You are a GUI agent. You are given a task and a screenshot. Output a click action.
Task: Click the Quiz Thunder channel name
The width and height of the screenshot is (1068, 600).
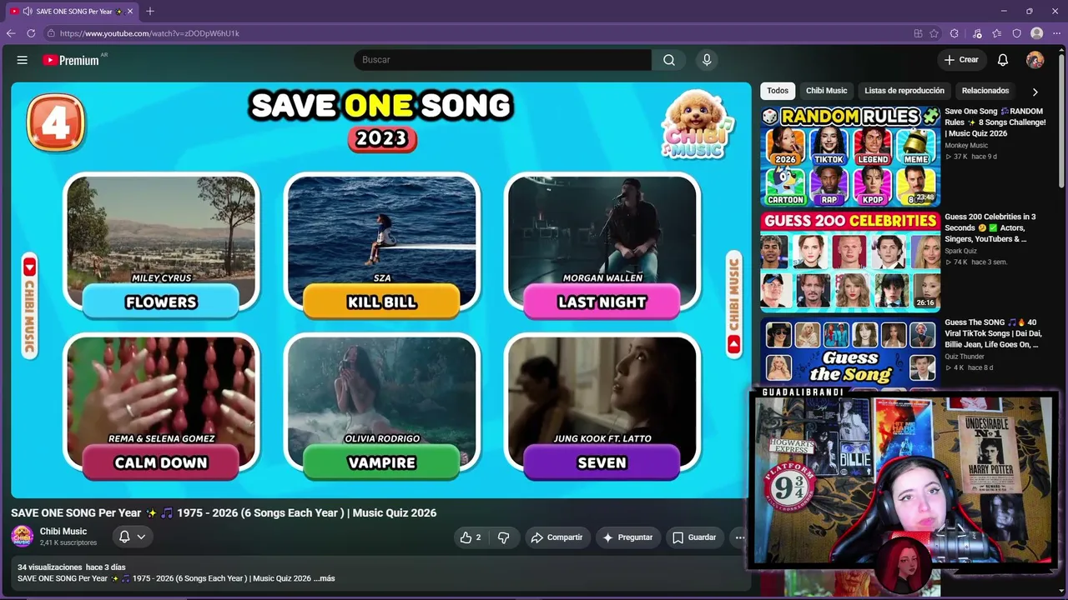click(x=965, y=357)
